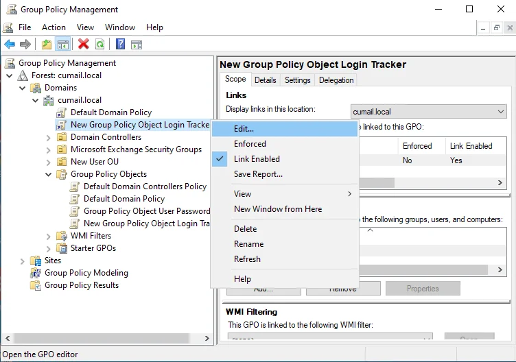The image size is (516, 362).
Task: Expand the WMI Filters node
Action: coord(48,236)
